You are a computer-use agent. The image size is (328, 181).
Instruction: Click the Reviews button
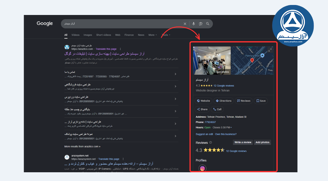coord(243,101)
